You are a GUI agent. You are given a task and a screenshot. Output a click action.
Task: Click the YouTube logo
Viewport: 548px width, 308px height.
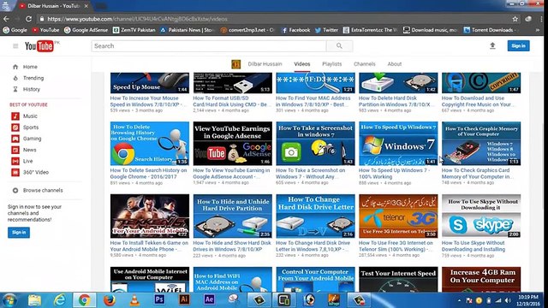click(39, 46)
